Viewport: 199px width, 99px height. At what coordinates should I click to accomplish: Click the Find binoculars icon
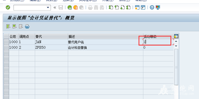[96, 8]
